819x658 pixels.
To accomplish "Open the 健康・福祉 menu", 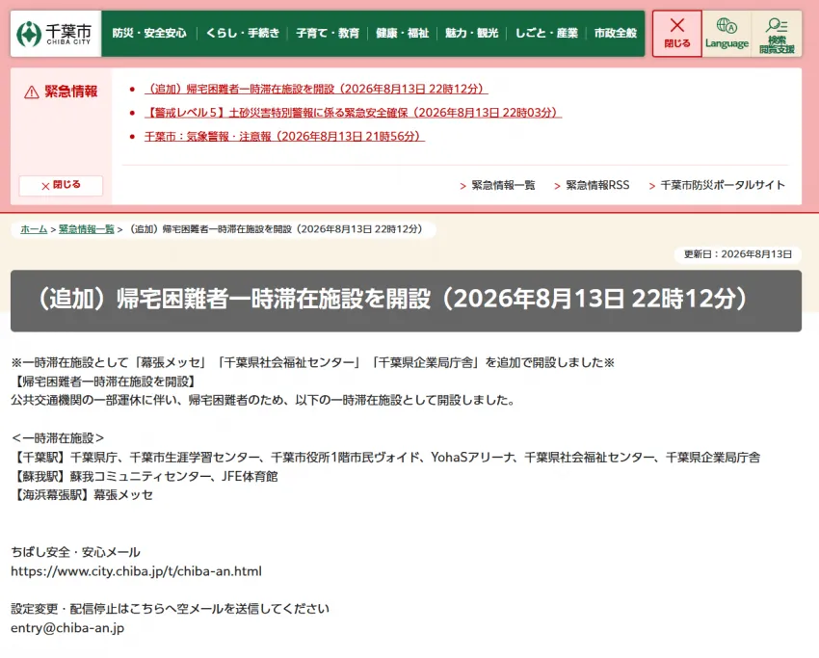I will (x=402, y=34).
